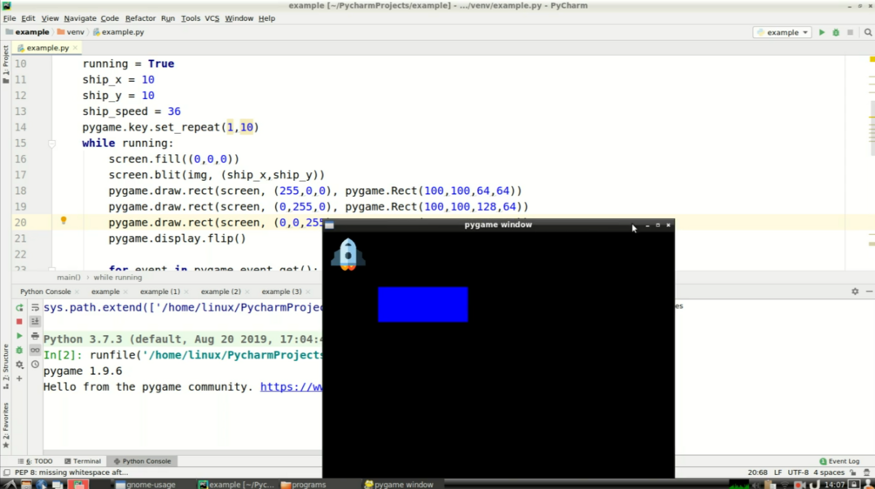Open the Help menu

coord(266,18)
